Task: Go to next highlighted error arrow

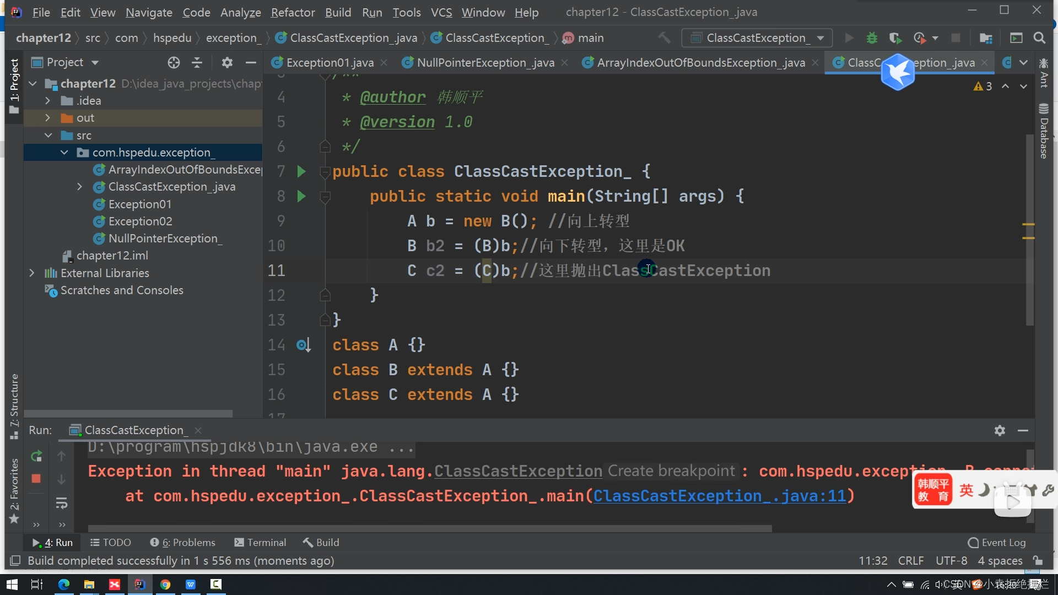Action: 1023,86
